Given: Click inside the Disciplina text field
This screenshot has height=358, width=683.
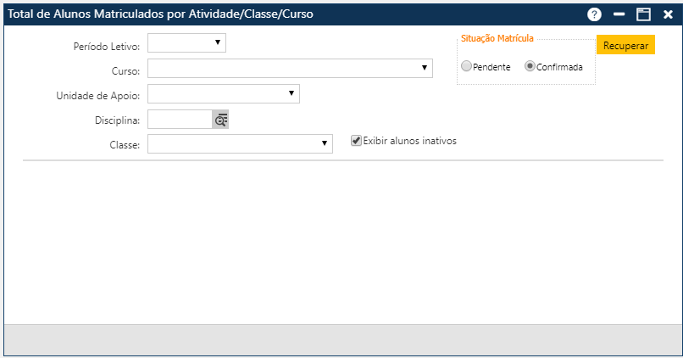Looking at the screenshot, I should pyautogui.click(x=180, y=120).
